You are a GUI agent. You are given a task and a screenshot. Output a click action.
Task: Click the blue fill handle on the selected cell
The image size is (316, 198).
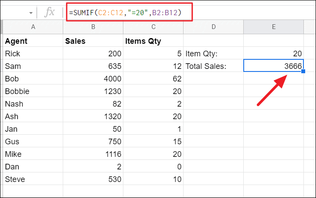pos(303,71)
